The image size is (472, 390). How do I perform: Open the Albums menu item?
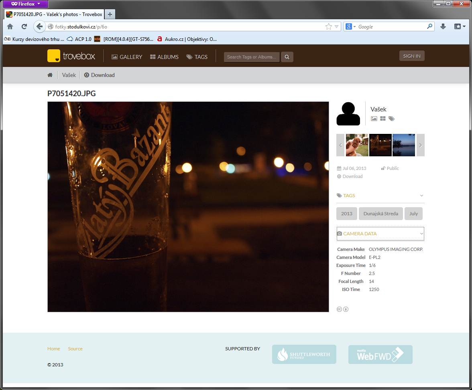(165, 57)
